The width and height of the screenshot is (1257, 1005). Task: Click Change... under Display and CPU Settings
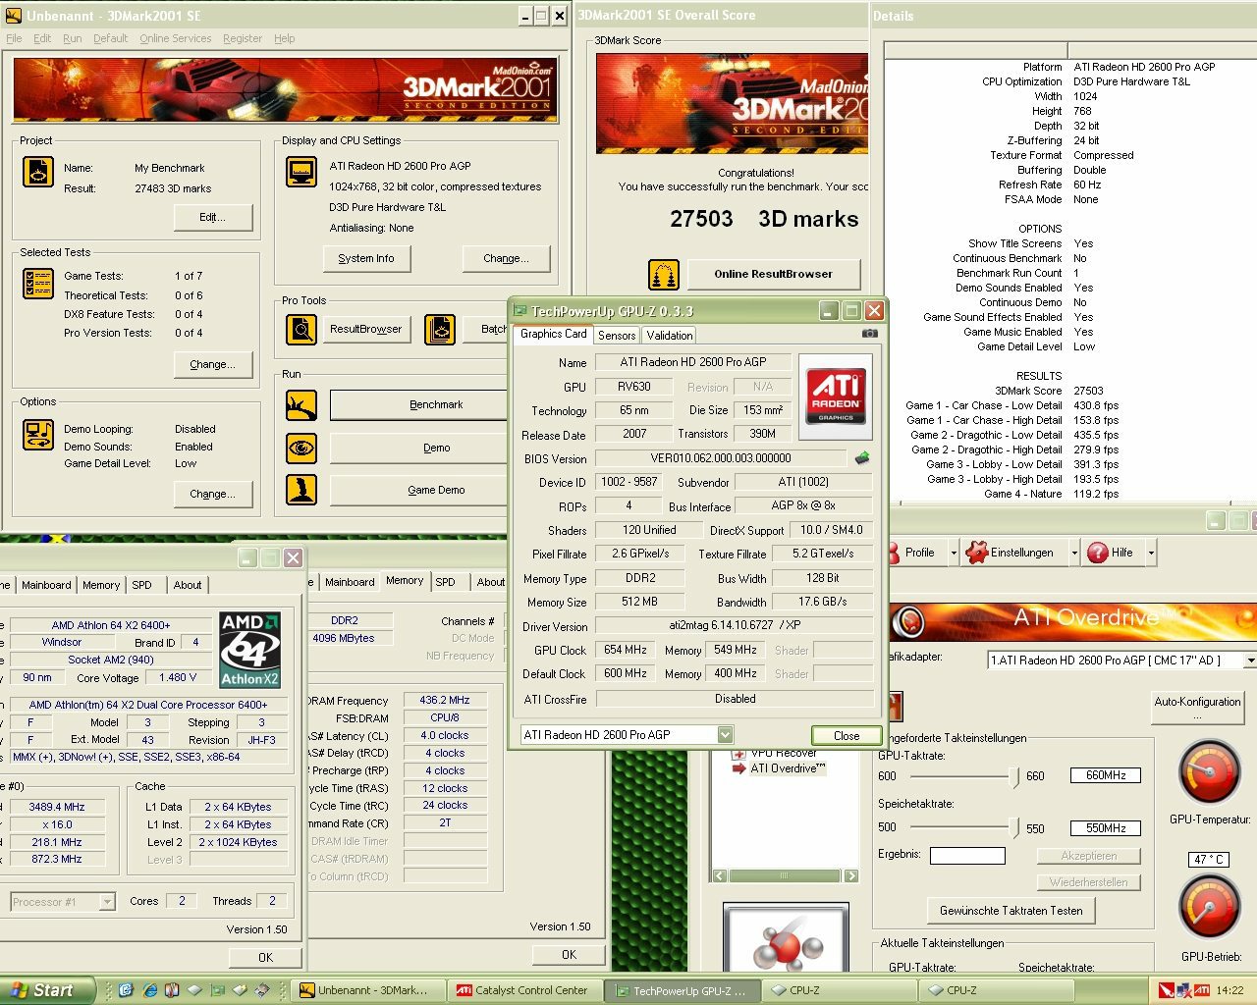506,258
